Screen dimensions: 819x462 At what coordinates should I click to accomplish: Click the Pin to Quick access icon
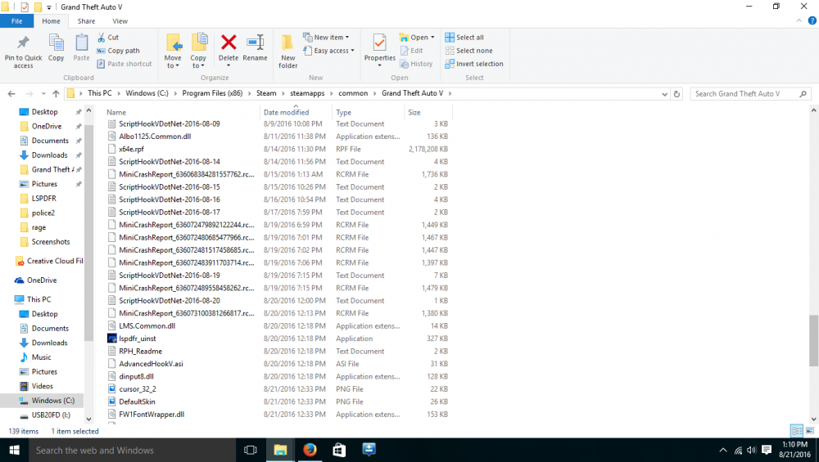[23, 43]
